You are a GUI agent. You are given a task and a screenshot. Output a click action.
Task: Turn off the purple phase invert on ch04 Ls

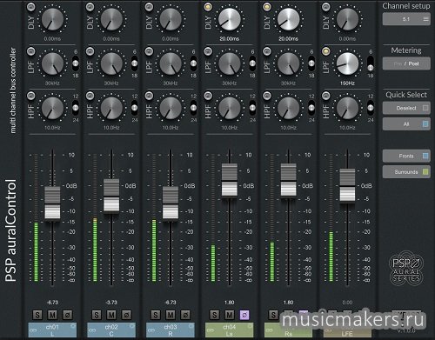244,315
